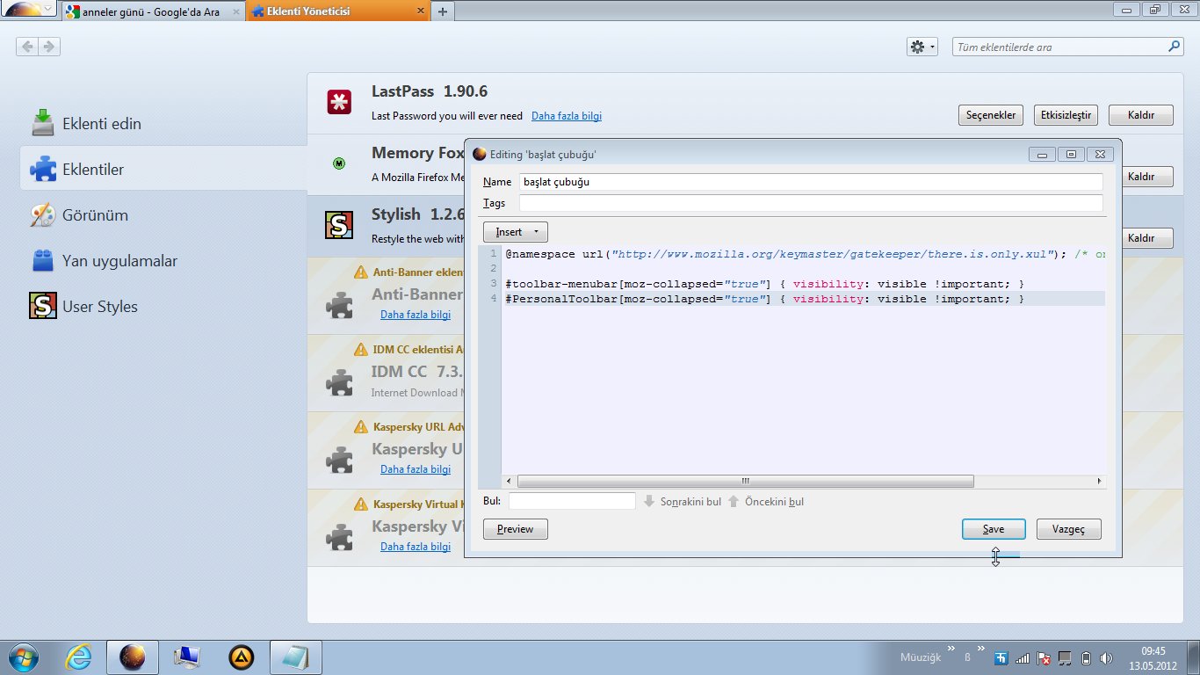1200x675 pixels.
Task: Click the Stylish 'S' add-on icon
Action: pos(339,225)
